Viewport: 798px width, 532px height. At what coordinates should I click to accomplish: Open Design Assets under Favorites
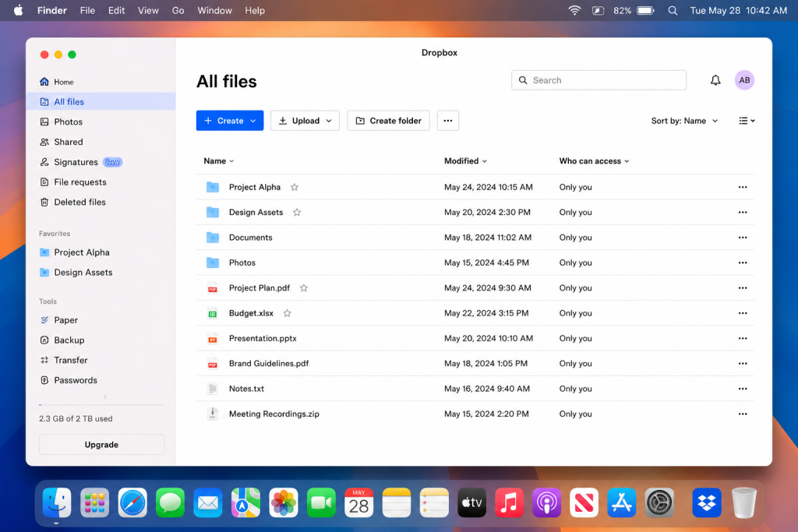[101, 272]
